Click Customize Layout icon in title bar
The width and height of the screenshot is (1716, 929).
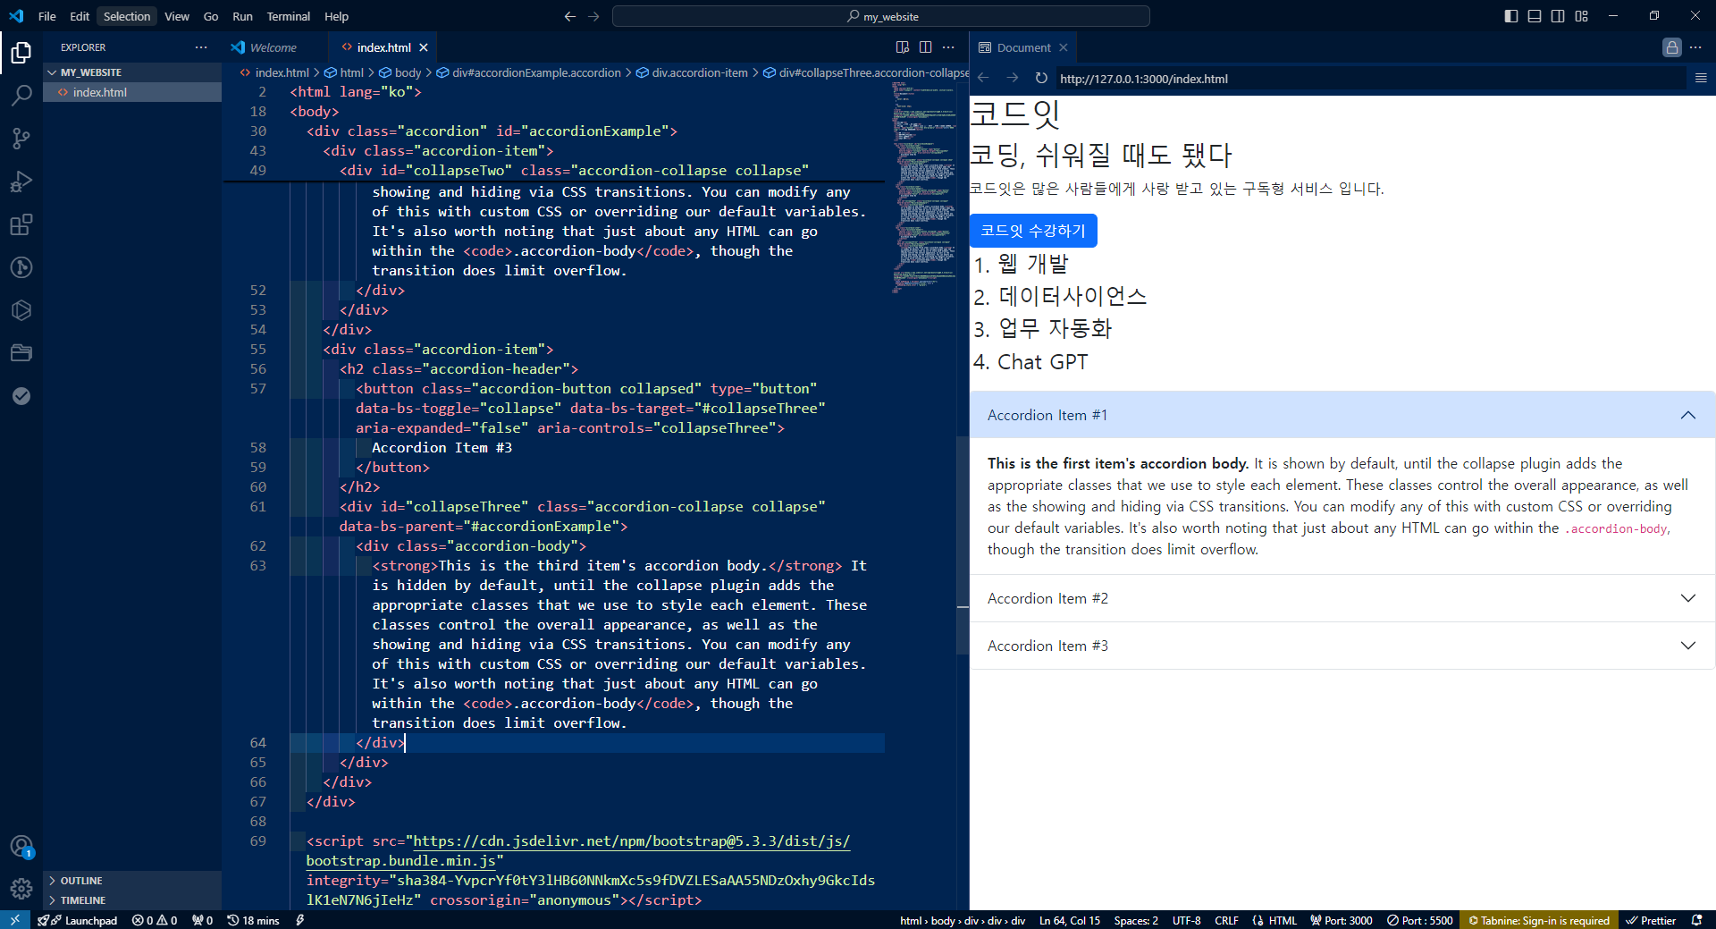click(1581, 16)
